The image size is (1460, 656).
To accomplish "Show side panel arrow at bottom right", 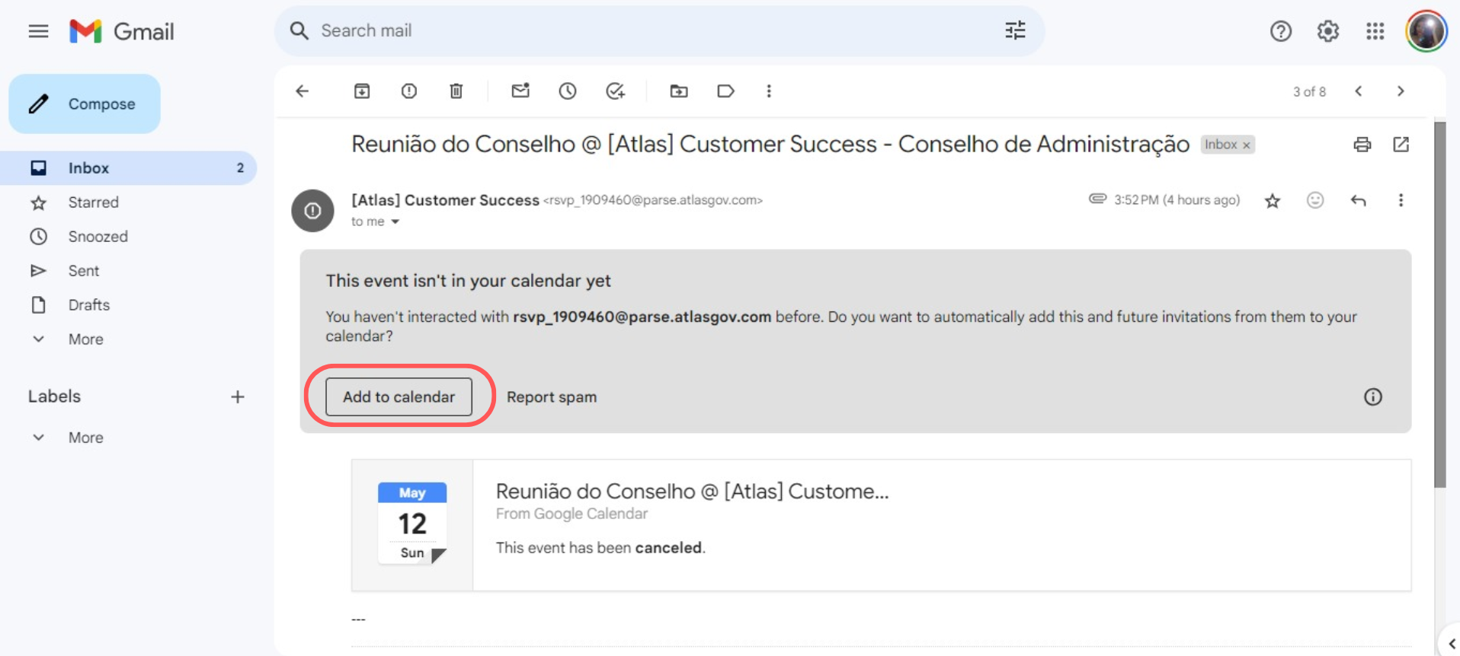I will pyautogui.click(x=1451, y=644).
